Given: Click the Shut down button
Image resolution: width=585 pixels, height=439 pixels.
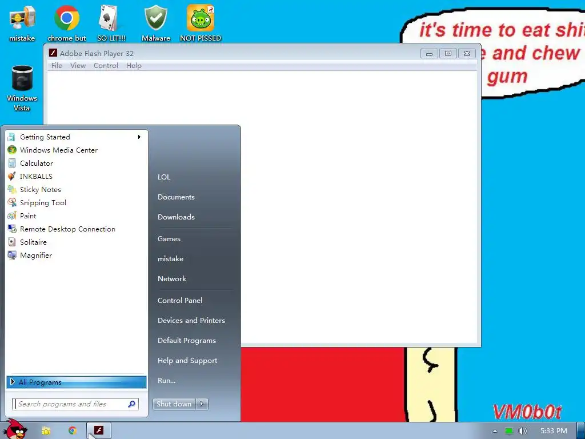Looking at the screenshot, I should point(175,404).
